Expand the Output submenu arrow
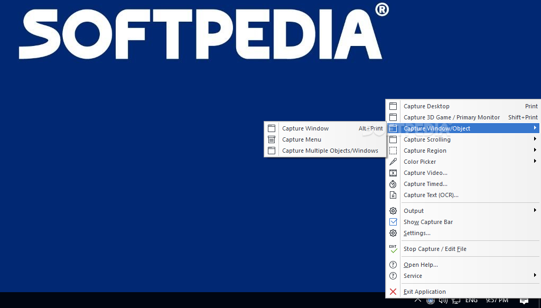This screenshot has width=541, height=308. (535, 210)
